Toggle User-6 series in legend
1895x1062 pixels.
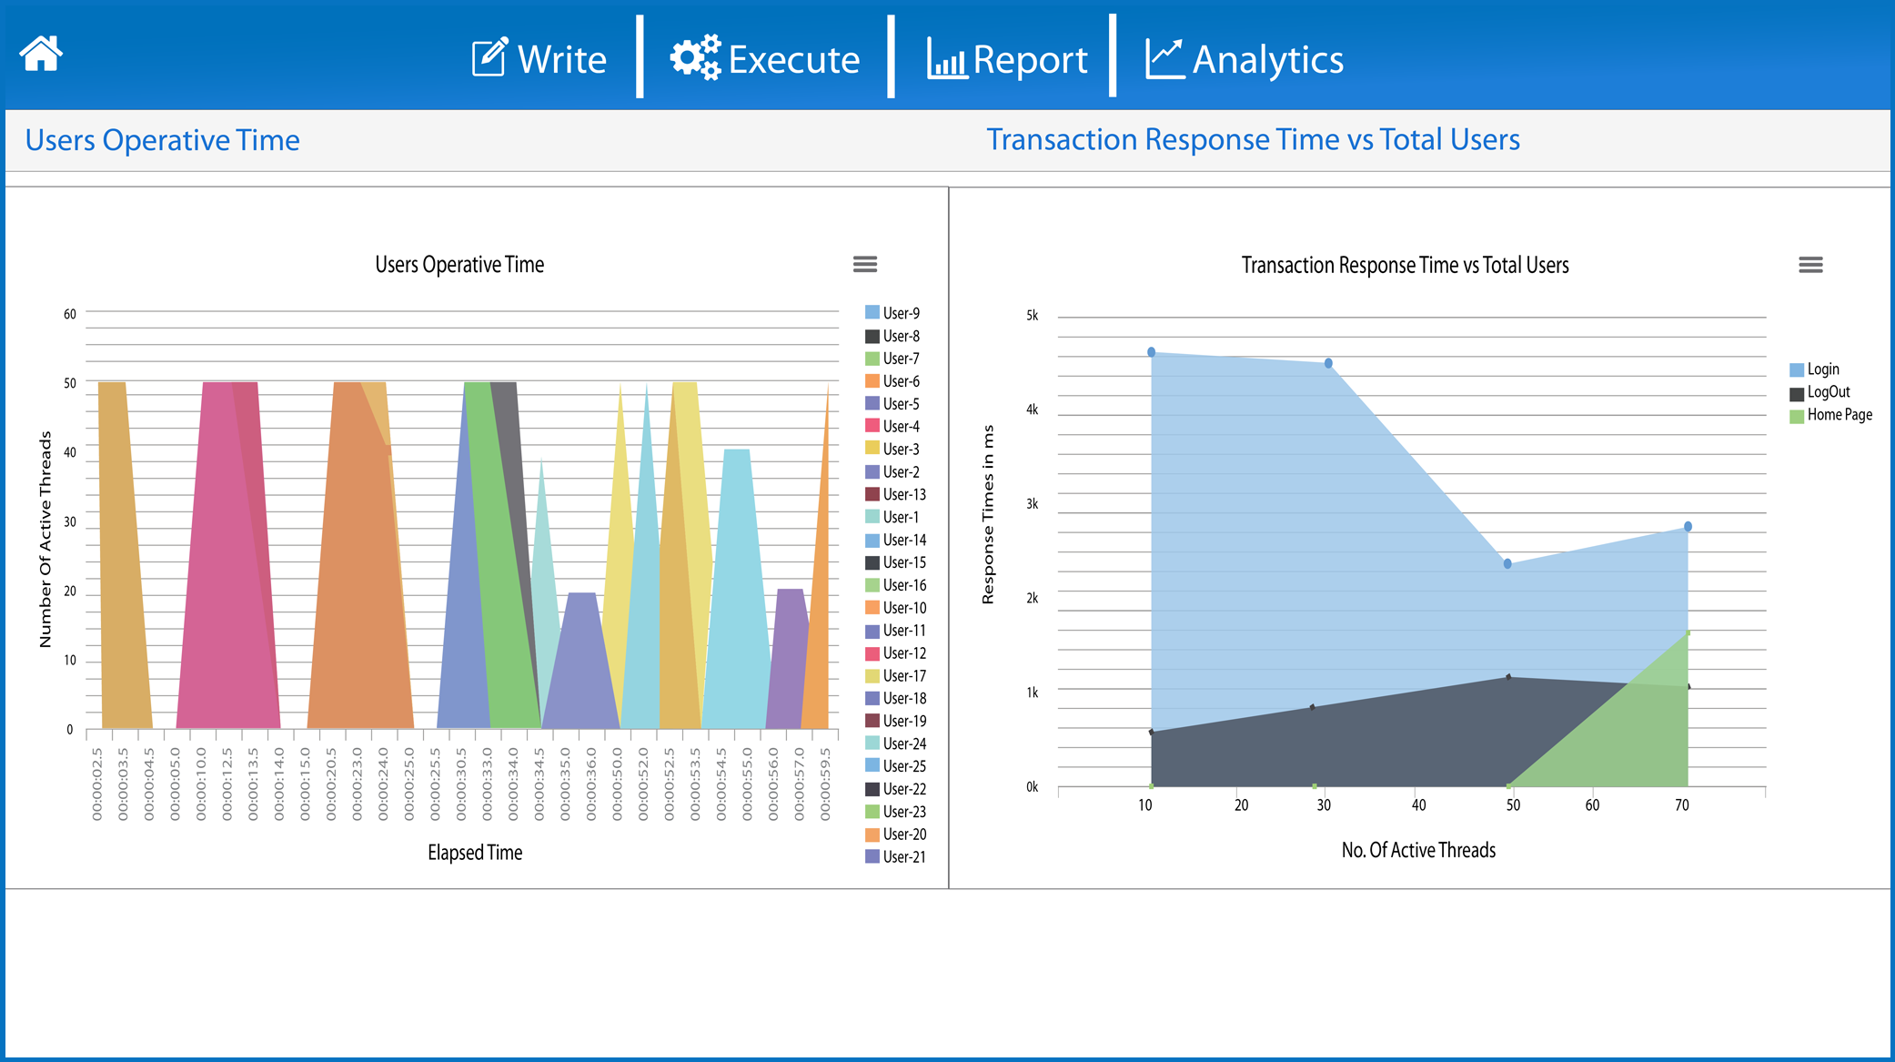point(892,381)
